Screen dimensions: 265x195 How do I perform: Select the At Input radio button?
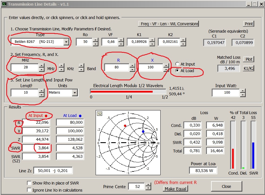click(177, 64)
